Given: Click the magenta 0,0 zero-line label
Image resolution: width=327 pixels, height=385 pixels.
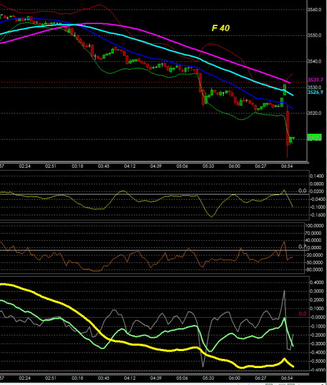Looking at the screenshot, I should [302, 314].
